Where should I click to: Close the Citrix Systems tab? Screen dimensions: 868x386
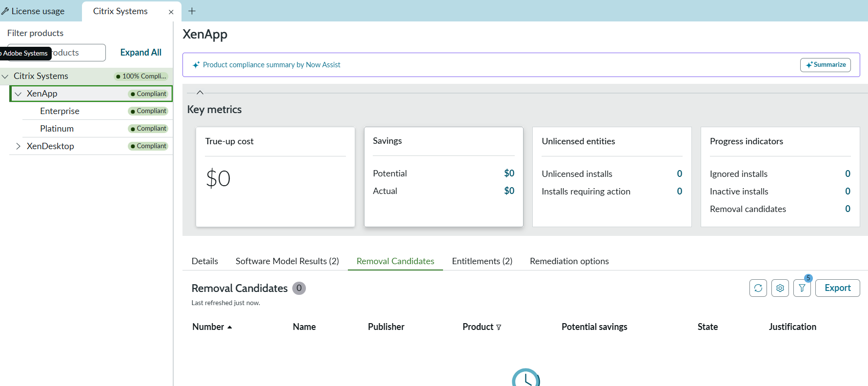tap(171, 12)
